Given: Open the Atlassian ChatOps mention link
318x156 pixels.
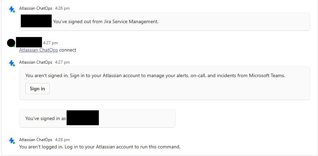Looking at the screenshot, I should click(x=38, y=50).
